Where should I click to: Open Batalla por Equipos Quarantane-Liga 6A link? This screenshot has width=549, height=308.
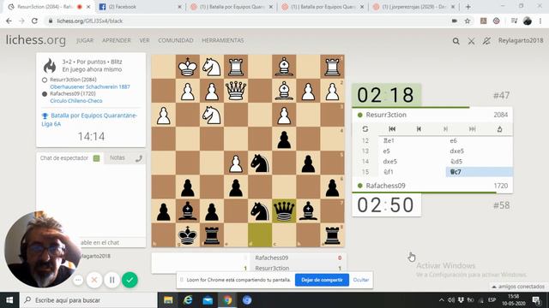89,120
